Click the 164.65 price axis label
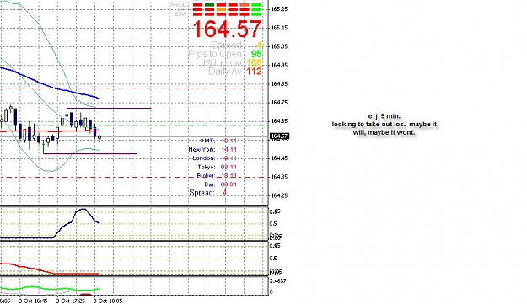This screenshot has width=527, height=304. 279,120
